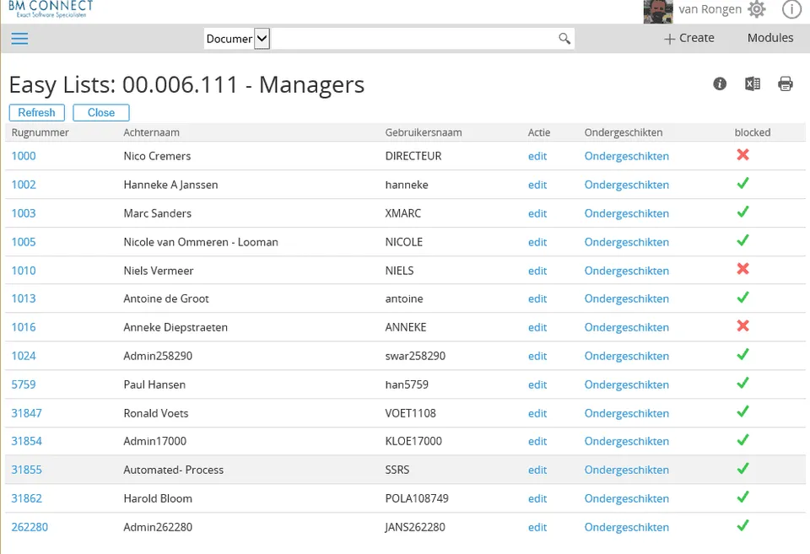Click green check for Admin17000
Image resolution: width=810 pixels, height=554 pixels.
[x=742, y=440]
